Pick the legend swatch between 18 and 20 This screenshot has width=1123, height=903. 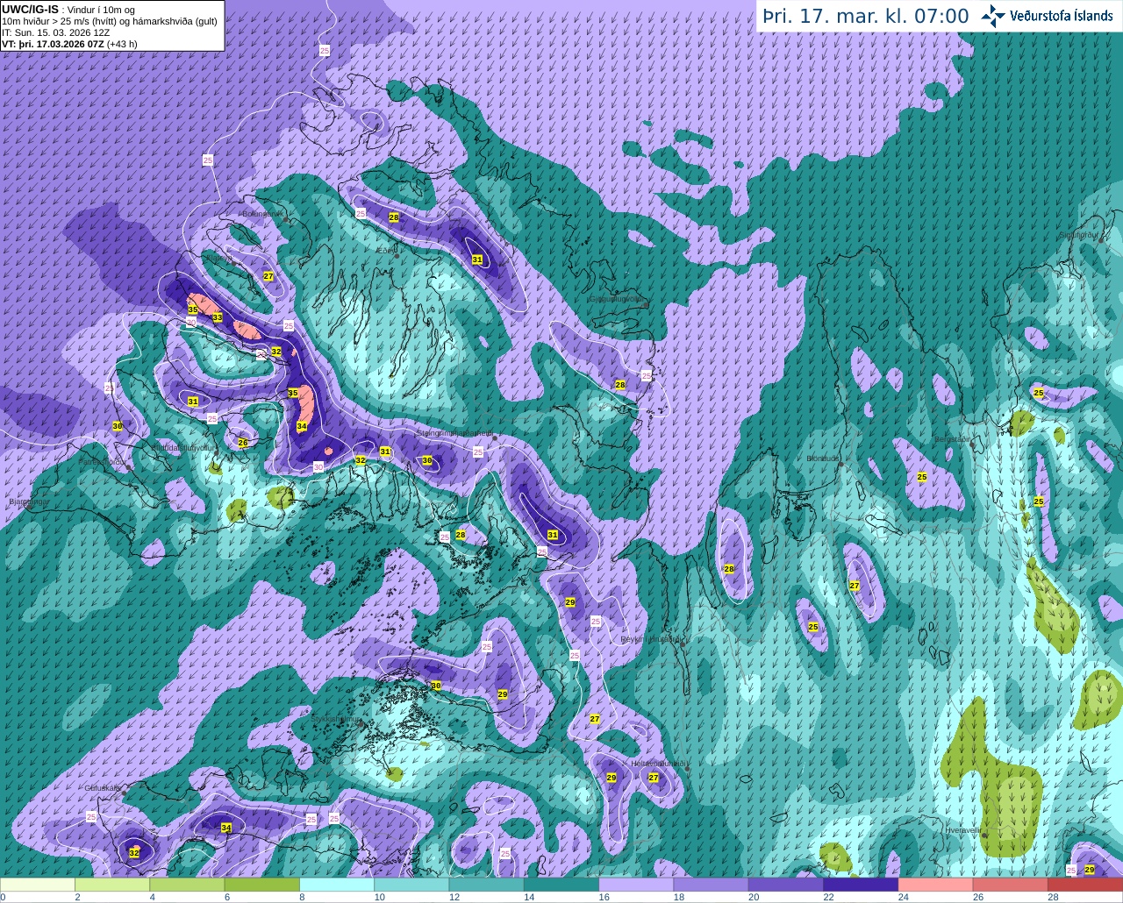712,884
